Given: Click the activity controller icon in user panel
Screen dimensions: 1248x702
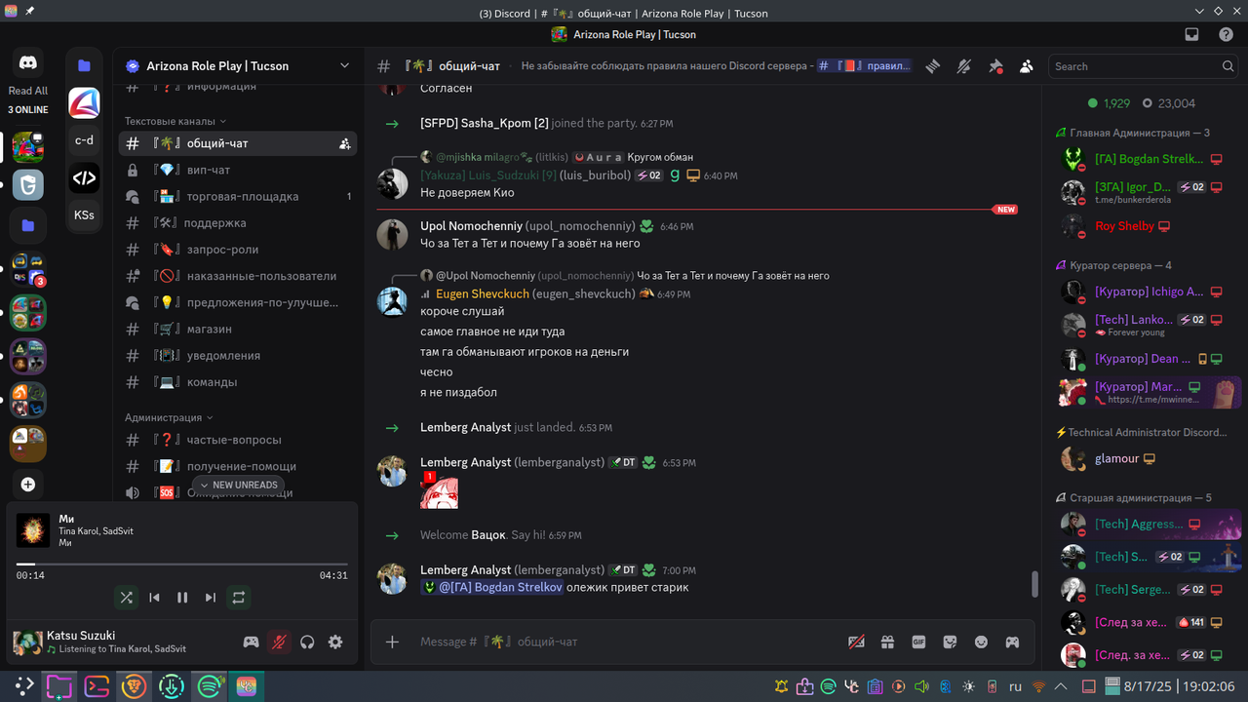Looking at the screenshot, I should click(251, 642).
